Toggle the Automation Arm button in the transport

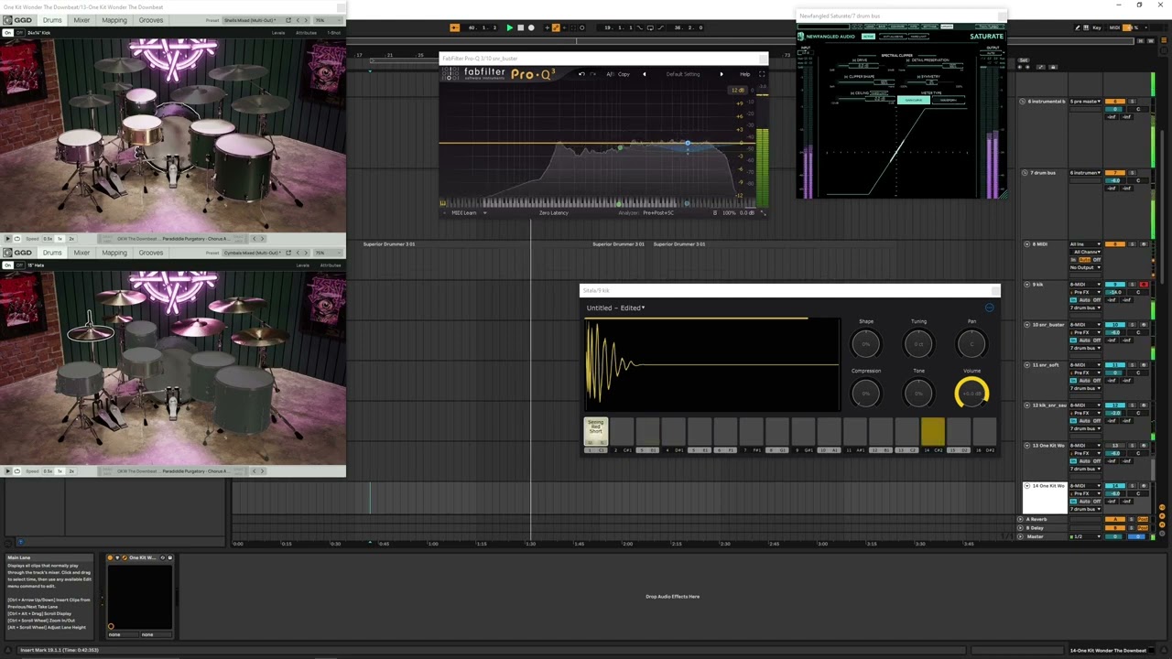[555, 27]
